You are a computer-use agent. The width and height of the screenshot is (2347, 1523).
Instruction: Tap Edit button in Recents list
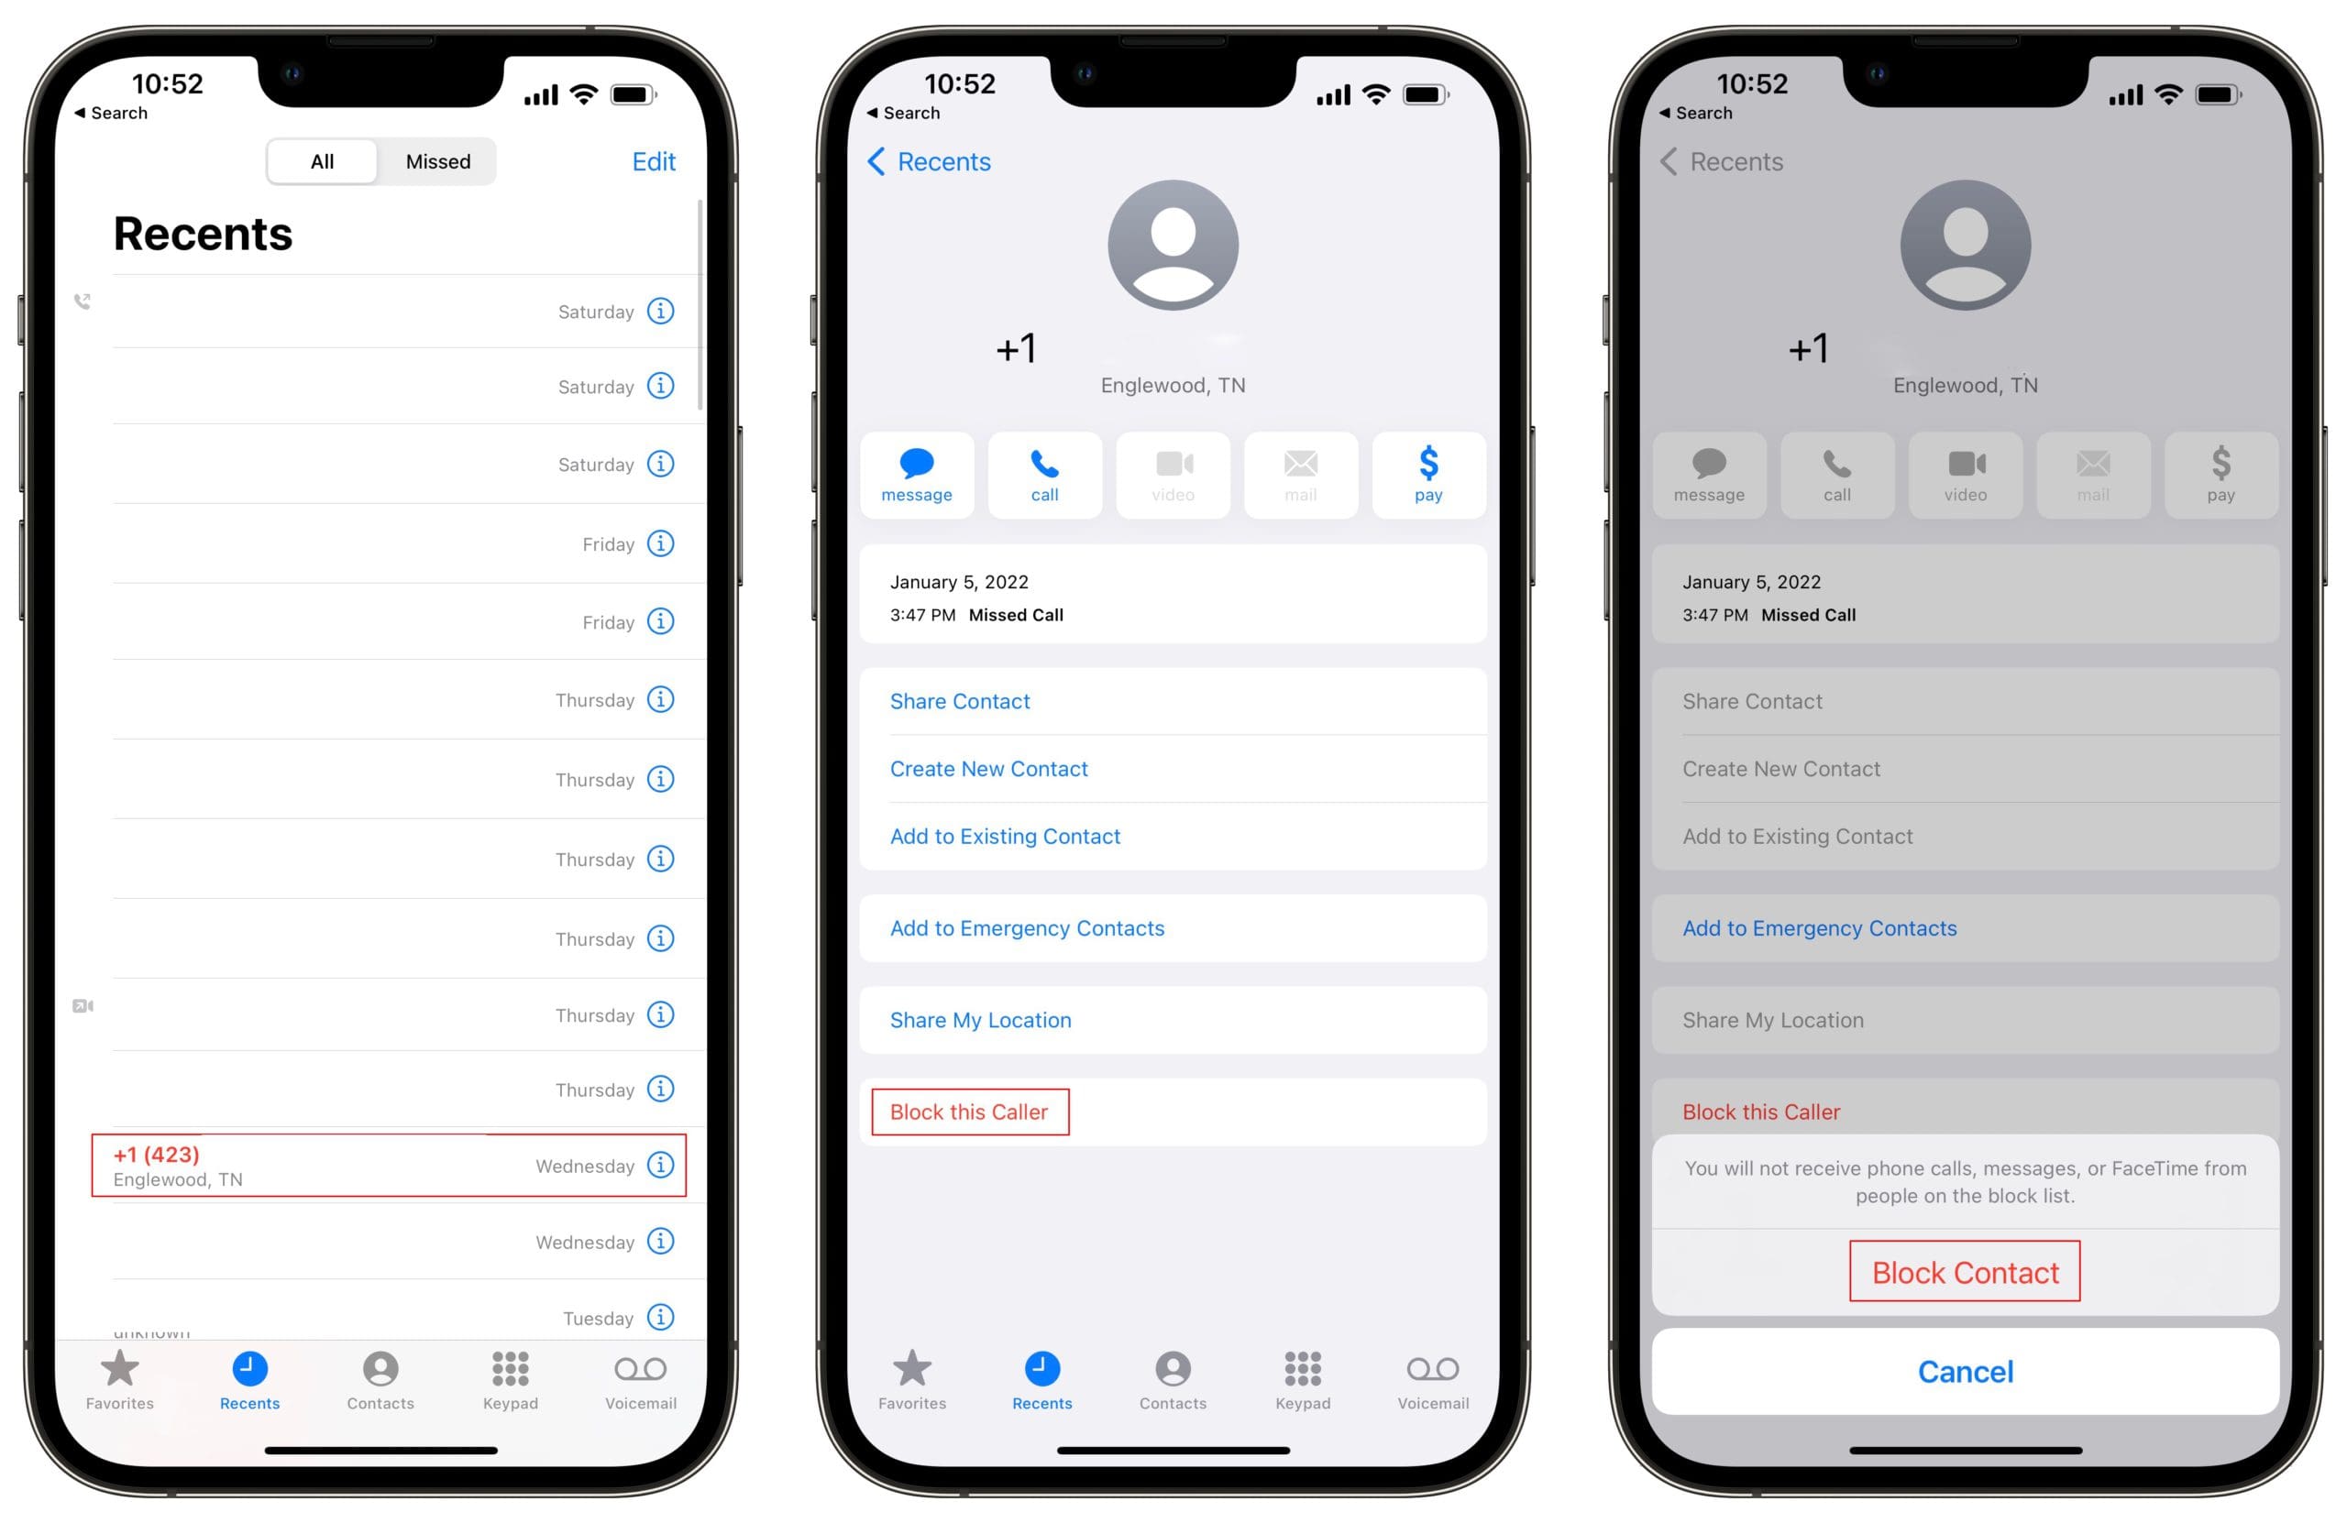point(657,159)
